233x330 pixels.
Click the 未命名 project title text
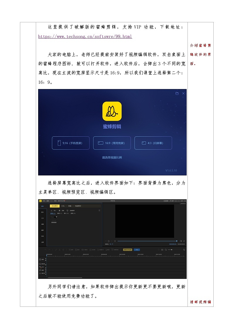113,201
